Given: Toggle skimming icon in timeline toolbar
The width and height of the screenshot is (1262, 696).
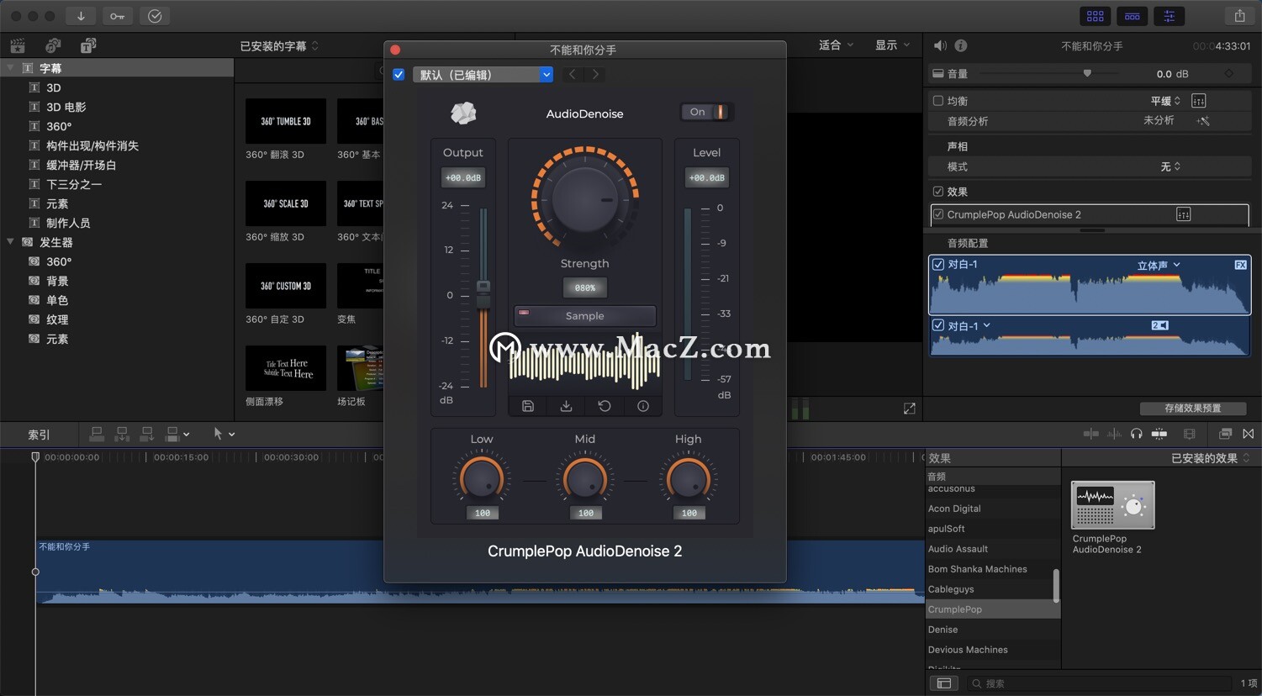Looking at the screenshot, I should 1091,434.
